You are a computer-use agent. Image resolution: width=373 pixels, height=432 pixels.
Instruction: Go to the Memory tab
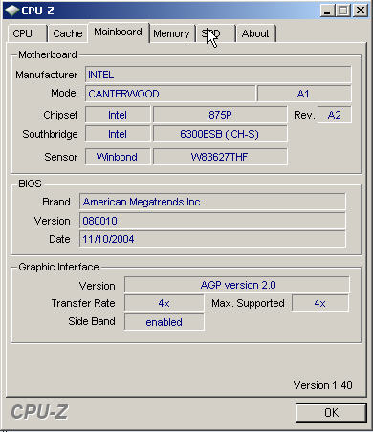tap(171, 33)
